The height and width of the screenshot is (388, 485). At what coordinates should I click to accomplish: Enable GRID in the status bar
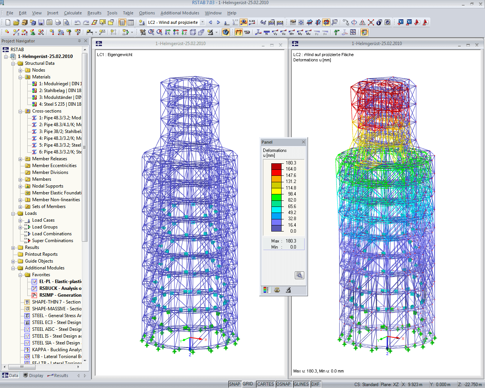[x=249, y=384]
